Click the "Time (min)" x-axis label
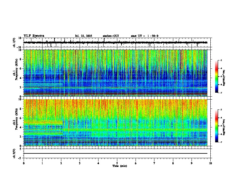237x183 pixels. point(120,166)
